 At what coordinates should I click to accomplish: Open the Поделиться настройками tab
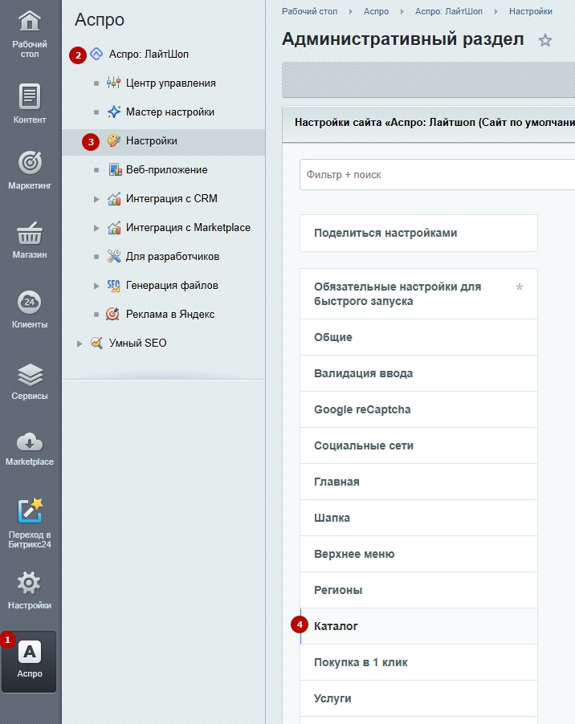418,234
